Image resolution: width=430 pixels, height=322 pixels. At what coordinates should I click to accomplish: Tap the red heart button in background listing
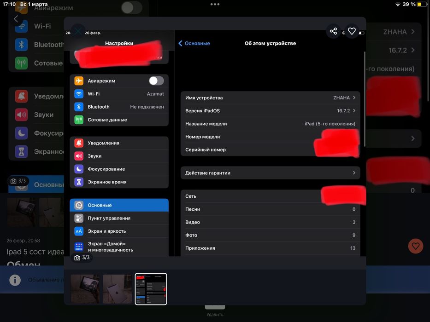(415, 246)
